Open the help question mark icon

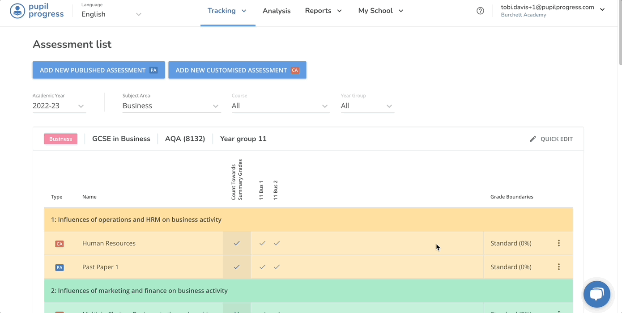(x=480, y=11)
